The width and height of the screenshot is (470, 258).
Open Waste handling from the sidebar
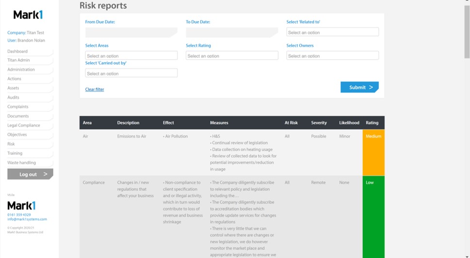coord(21,163)
